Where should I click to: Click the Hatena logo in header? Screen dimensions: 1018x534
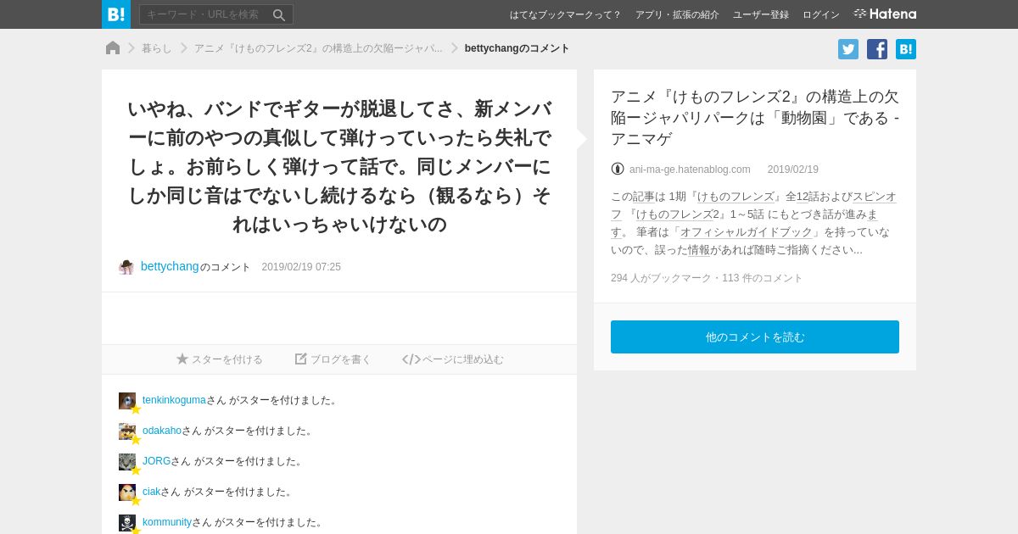point(885,14)
